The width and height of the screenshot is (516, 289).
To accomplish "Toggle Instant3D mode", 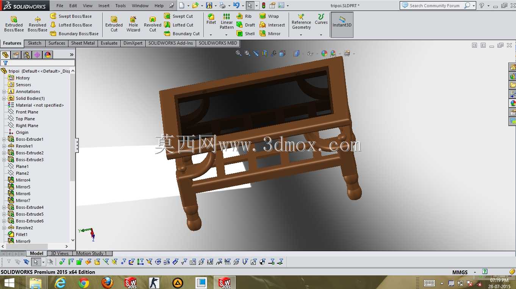I will click(342, 25).
